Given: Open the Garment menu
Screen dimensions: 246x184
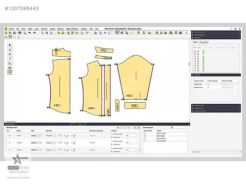Looking at the screenshot, I should 44,29.
